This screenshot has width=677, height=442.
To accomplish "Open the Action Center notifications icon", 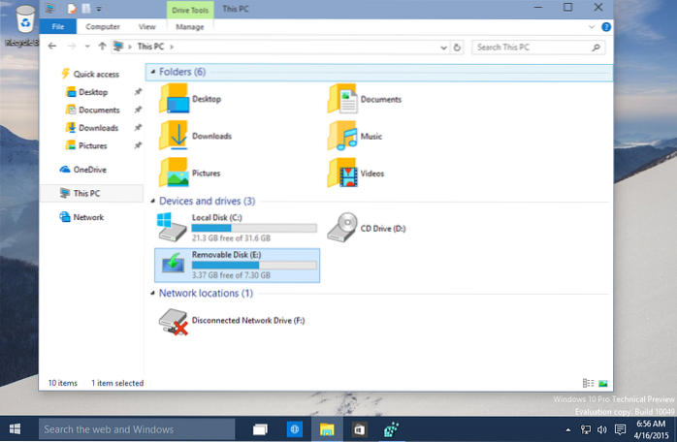I will 620,429.
